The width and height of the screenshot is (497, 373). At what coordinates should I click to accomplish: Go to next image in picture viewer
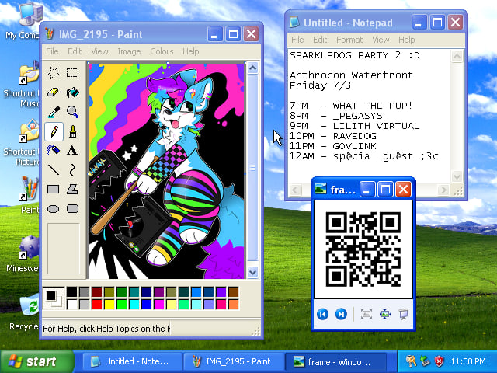(341, 314)
